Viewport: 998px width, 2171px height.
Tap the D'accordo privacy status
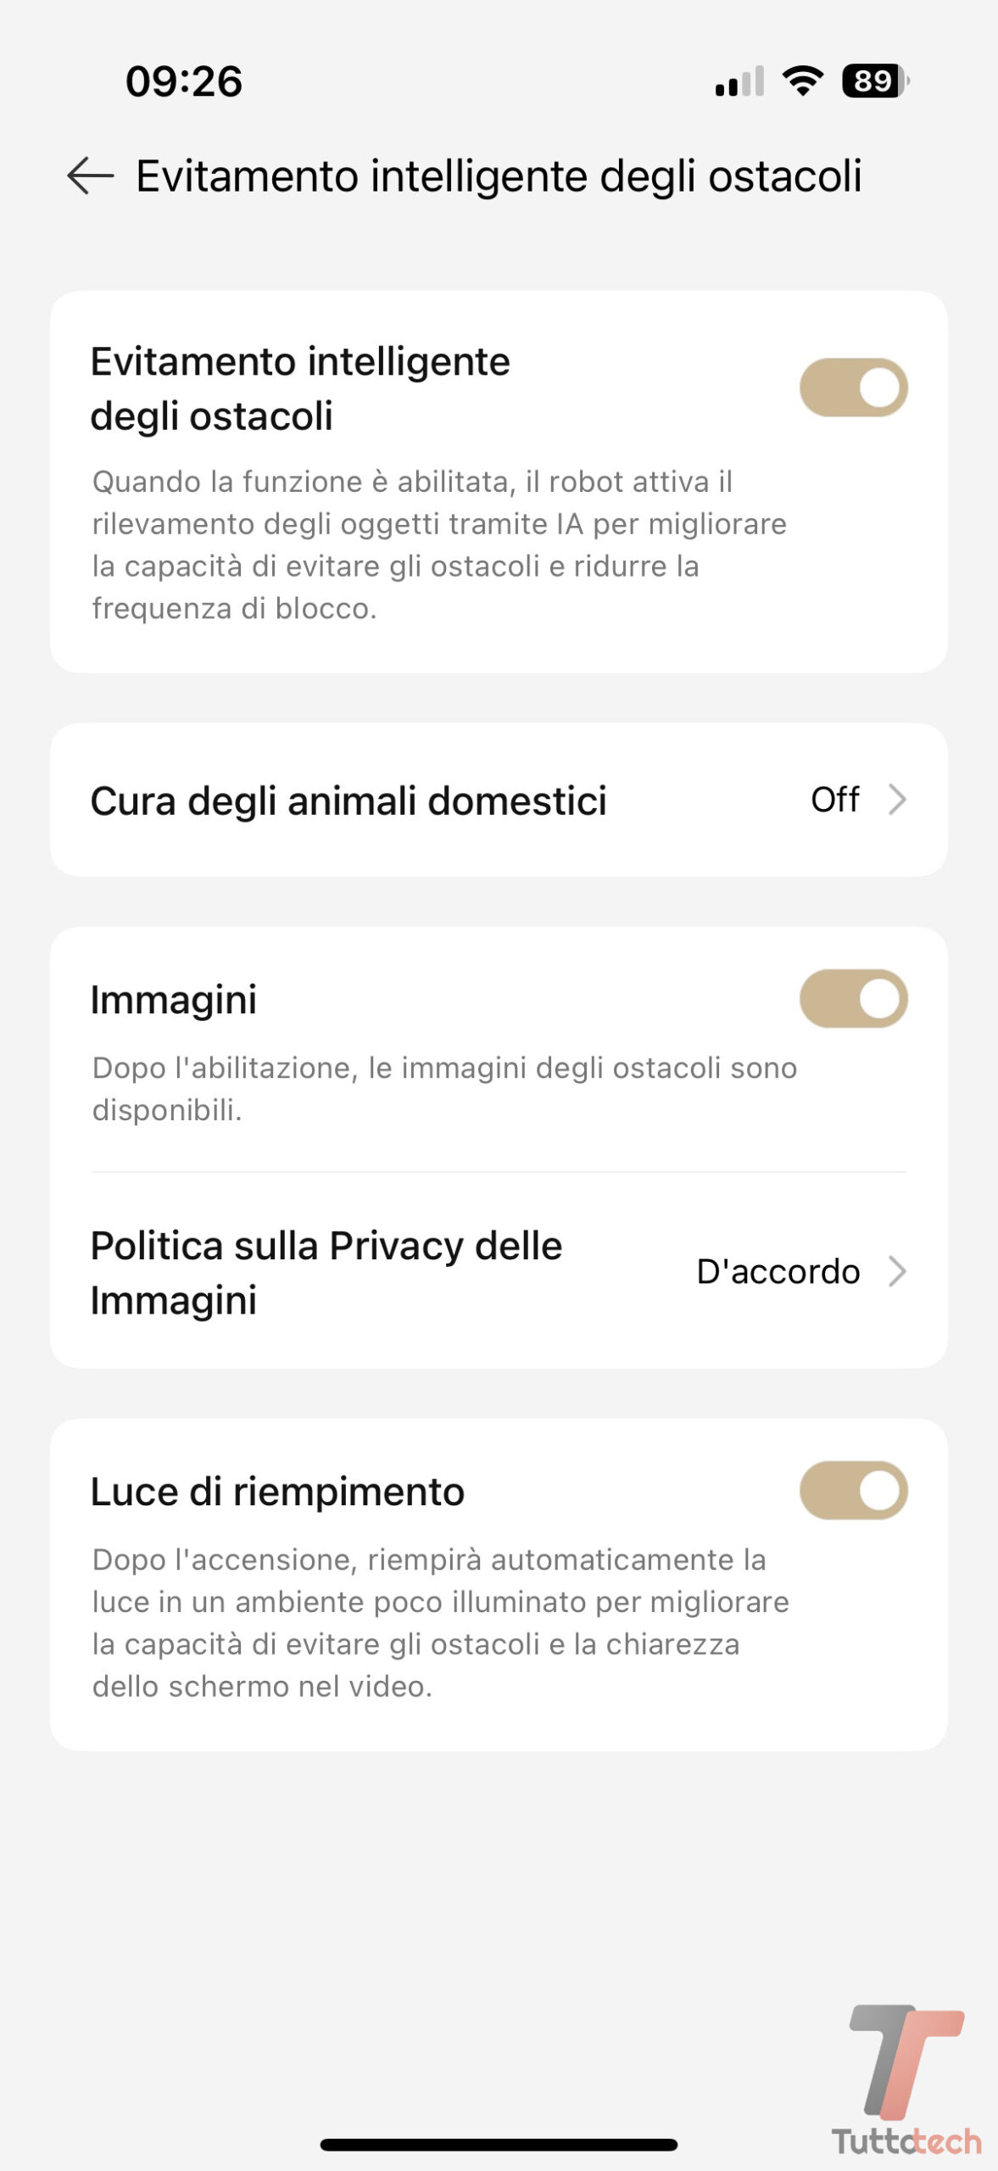pos(778,1272)
